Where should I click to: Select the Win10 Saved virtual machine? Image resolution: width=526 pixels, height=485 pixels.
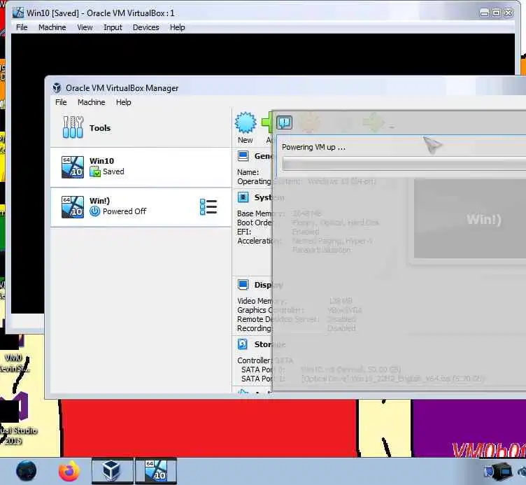click(x=141, y=167)
